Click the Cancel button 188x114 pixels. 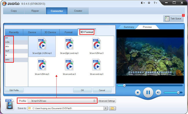(102, 90)
